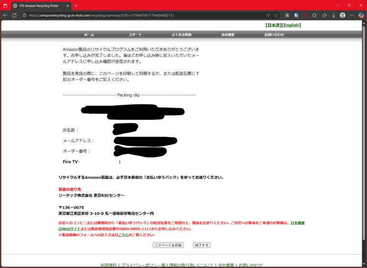367x268 pixels.
Task: Open the 利用規約 footer link
Action: click(108, 265)
